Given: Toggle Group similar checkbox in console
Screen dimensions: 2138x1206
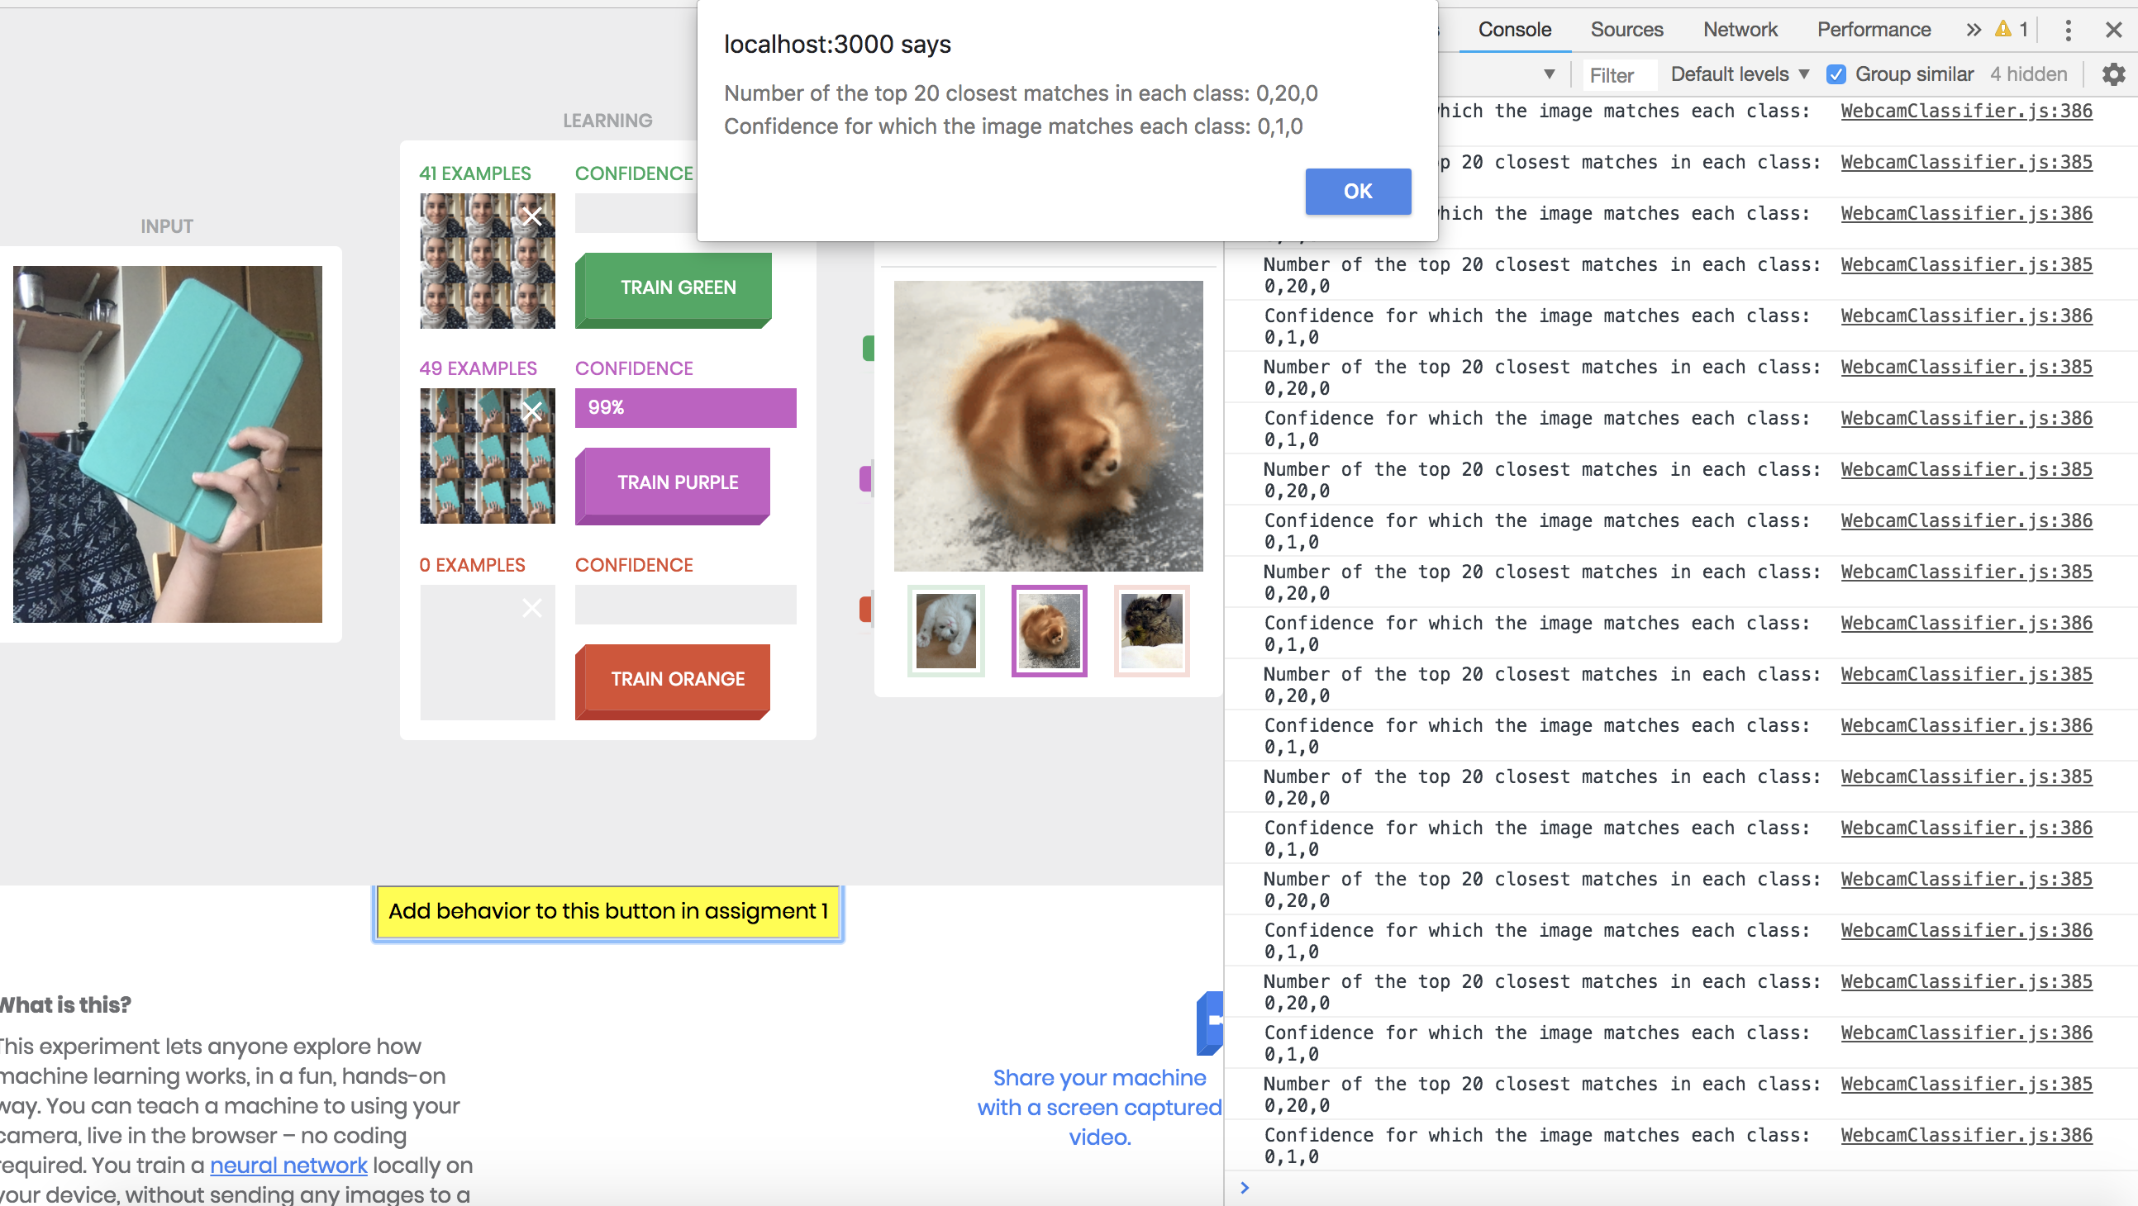Looking at the screenshot, I should (x=1837, y=75).
